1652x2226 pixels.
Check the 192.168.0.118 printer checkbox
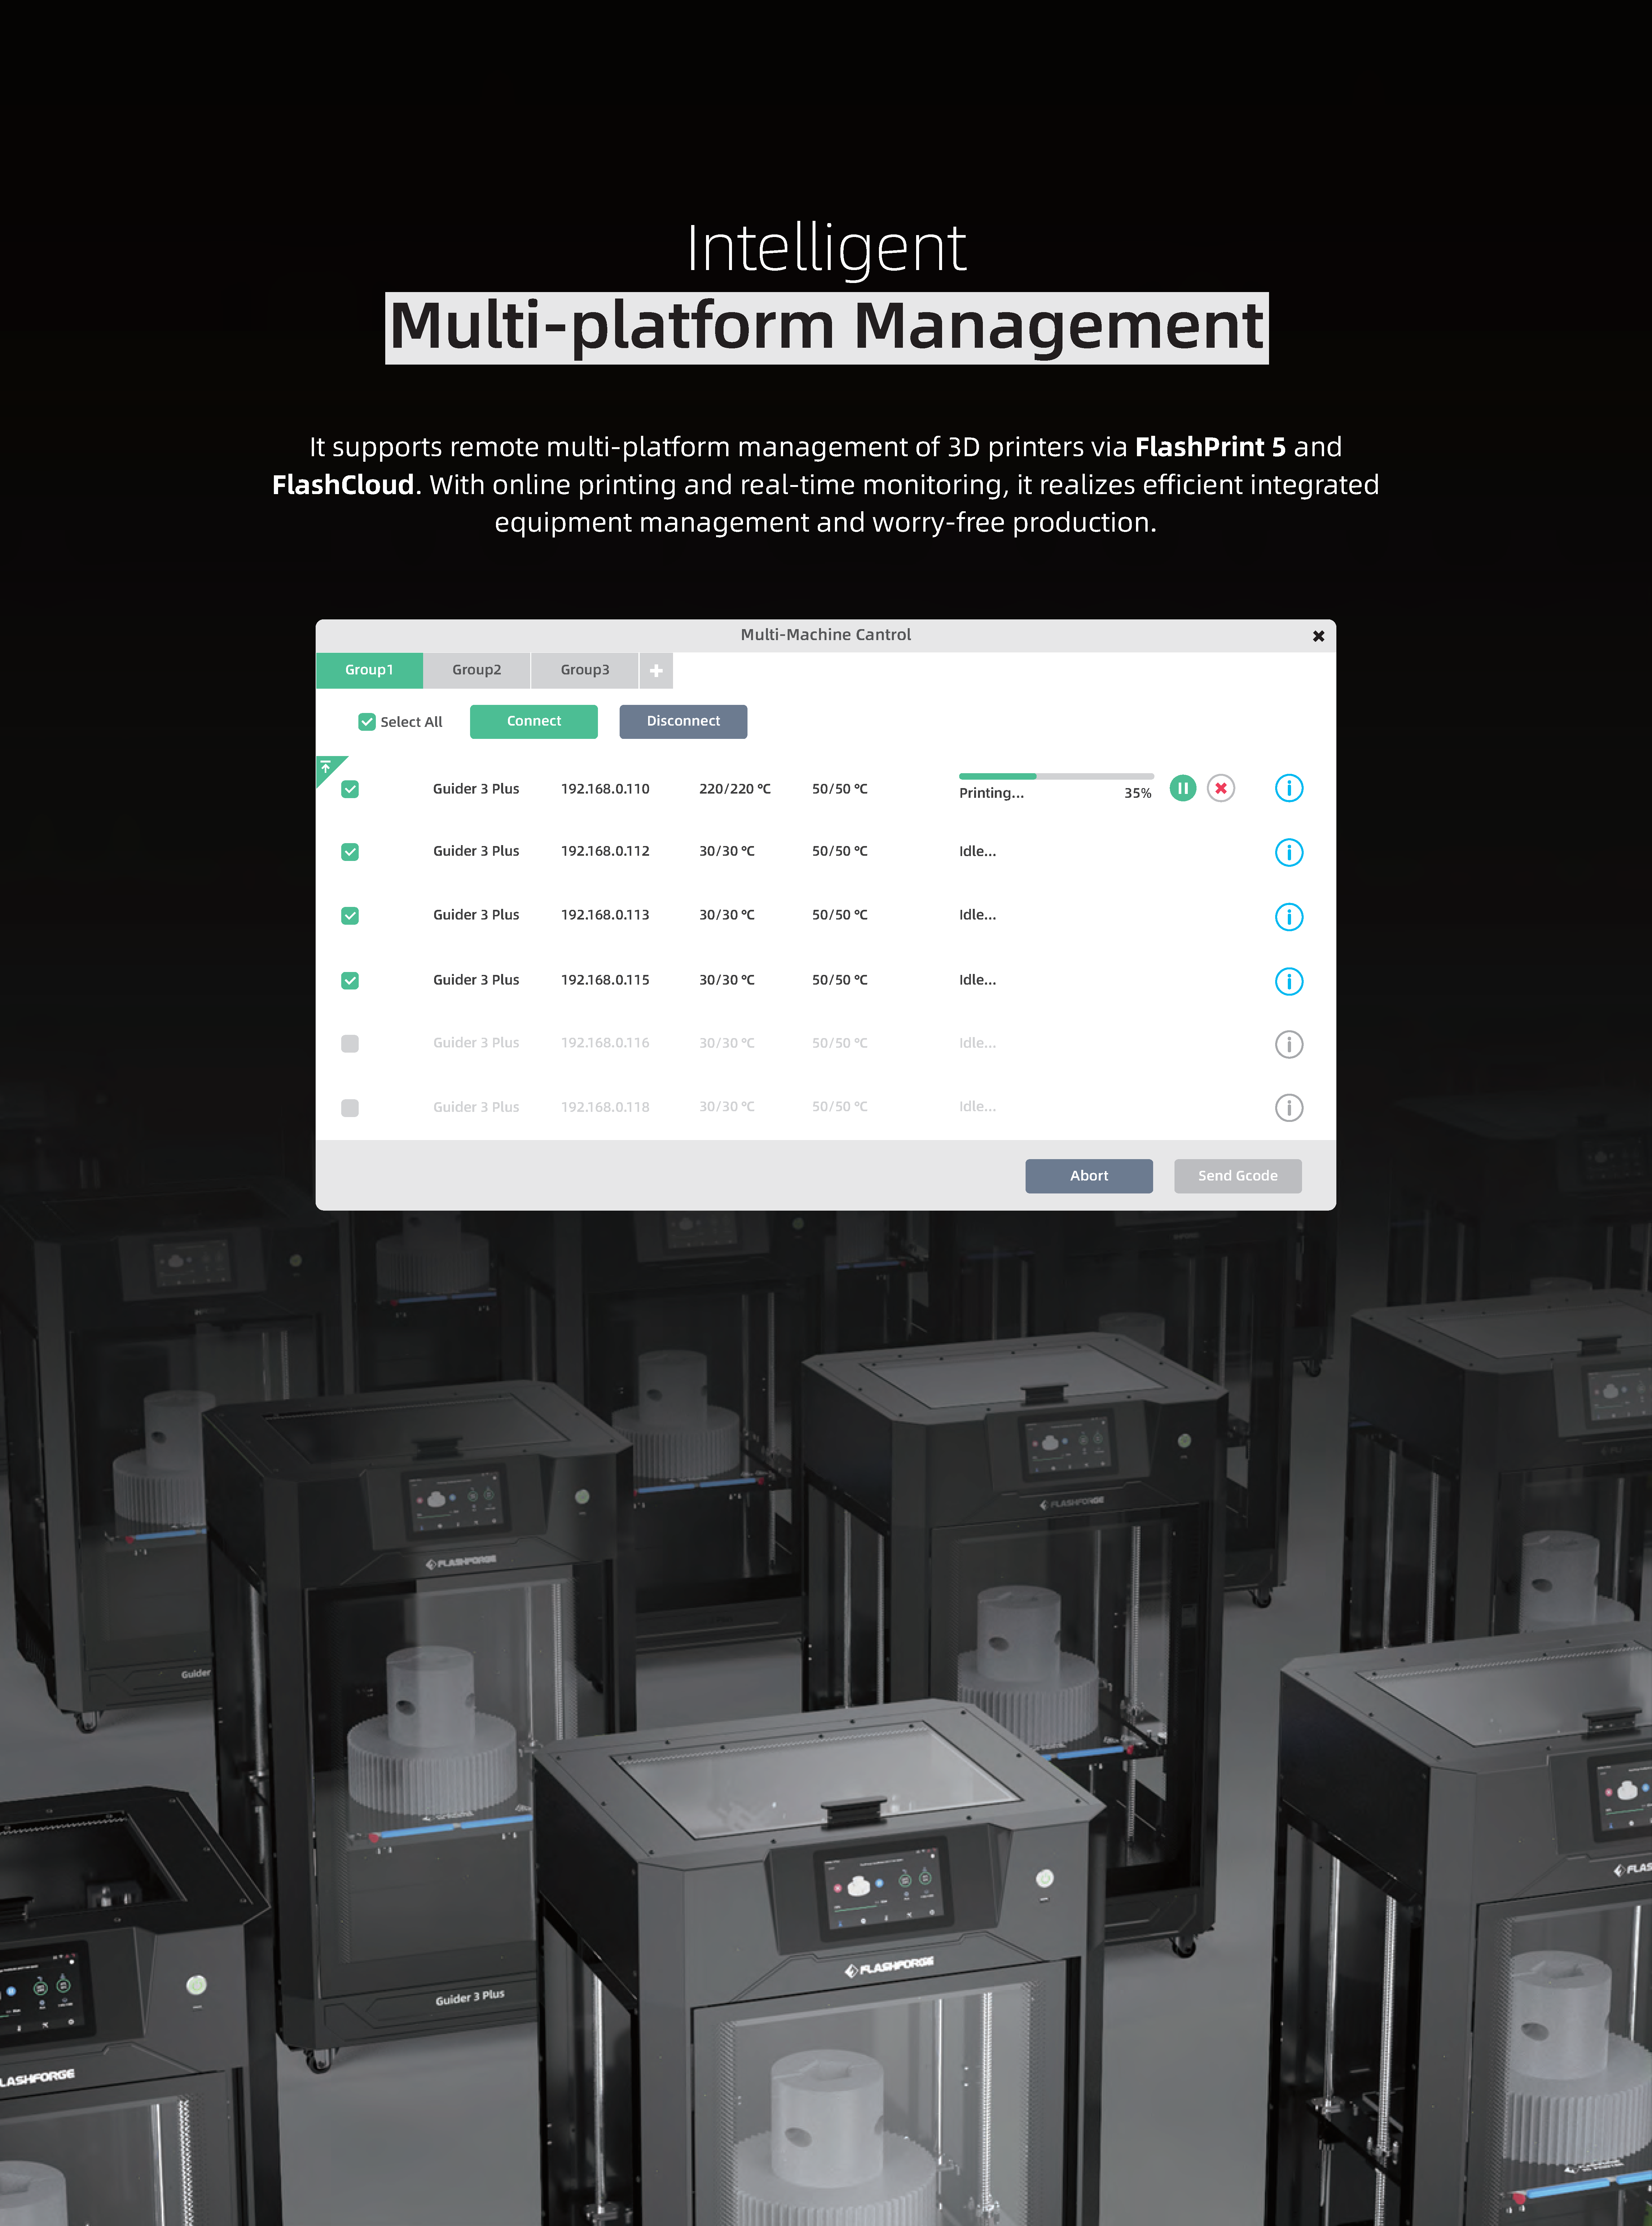point(350,1108)
